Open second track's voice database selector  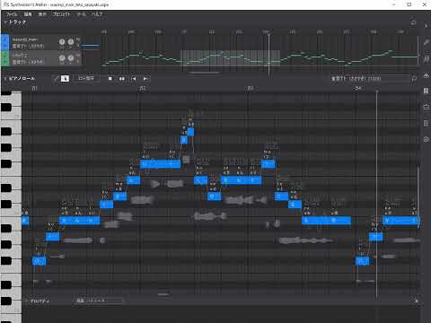pos(29,62)
